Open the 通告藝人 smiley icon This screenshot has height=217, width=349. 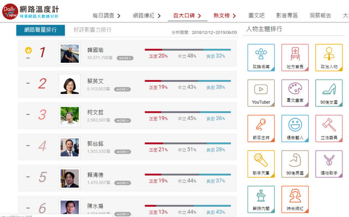[x=295, y=129]
